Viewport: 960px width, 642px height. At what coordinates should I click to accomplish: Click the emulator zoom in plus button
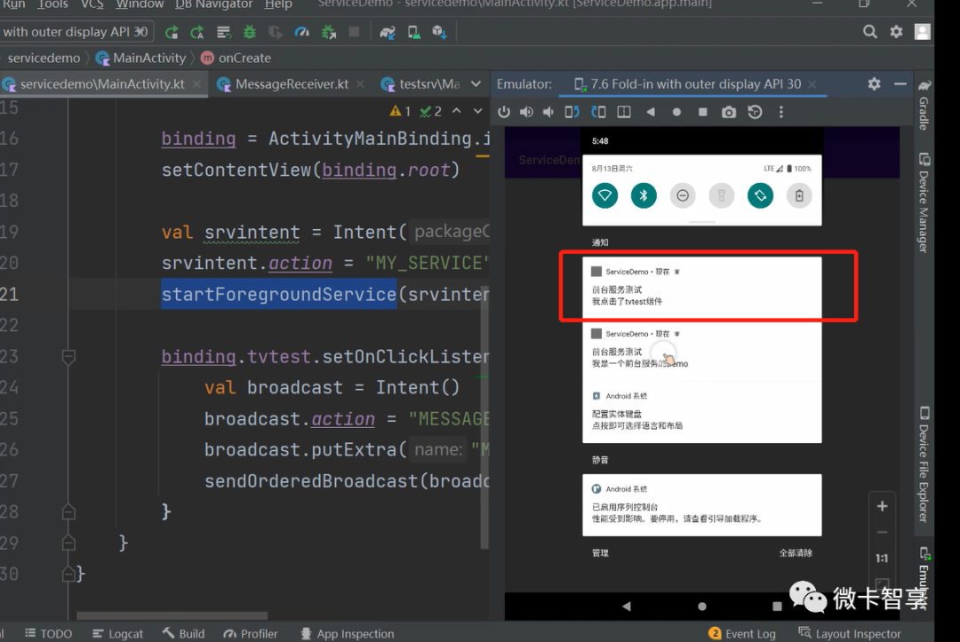point(883,506)
